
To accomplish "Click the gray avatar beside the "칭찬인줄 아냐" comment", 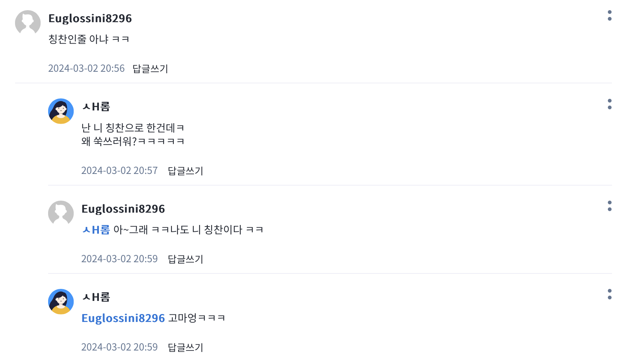I will click(28, 23).
